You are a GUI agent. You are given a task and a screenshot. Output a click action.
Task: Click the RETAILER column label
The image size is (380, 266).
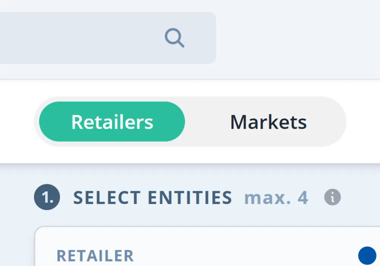95,256
